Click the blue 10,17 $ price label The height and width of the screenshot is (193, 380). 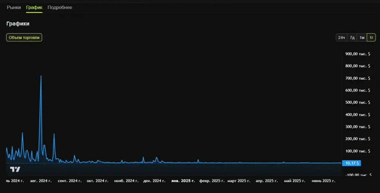pyautogui.click(x=351, y=163)
